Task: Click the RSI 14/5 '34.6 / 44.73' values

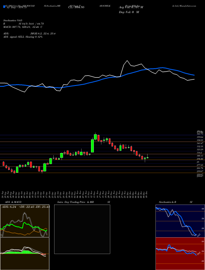Action: click(36, 24)
